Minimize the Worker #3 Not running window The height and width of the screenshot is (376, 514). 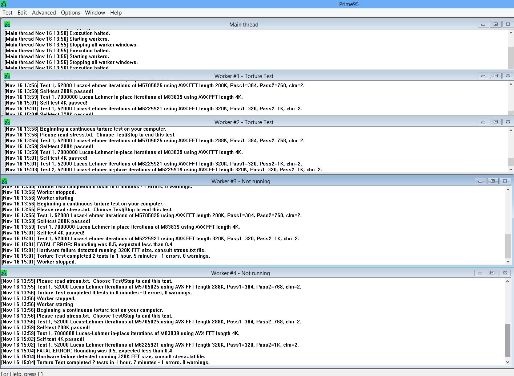(480, 181)
